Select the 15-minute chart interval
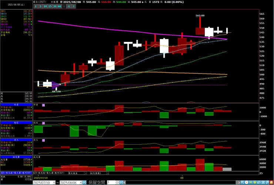Screen dimensions: 274x185 point(50,6)
